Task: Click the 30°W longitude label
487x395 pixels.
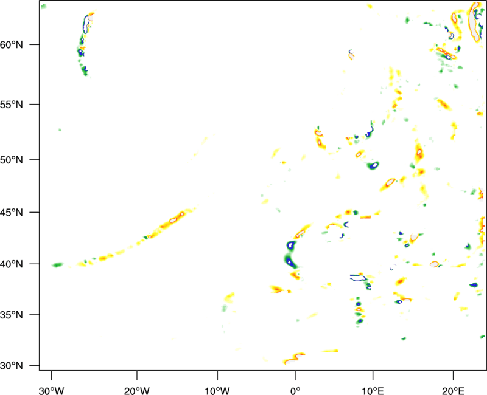Action: point(52,391)
